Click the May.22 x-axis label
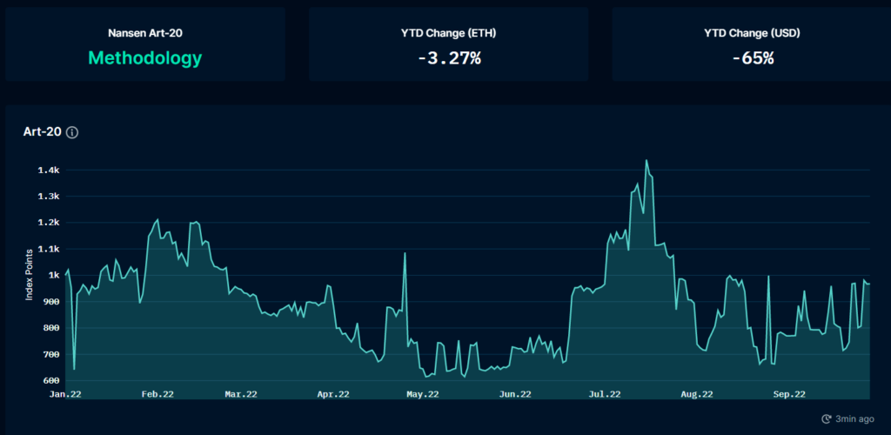891x435 pixels. (421, 394)
